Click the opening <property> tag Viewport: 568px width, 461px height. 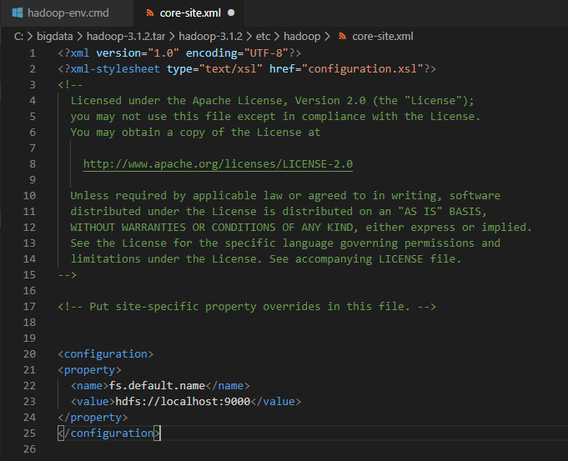89,370
